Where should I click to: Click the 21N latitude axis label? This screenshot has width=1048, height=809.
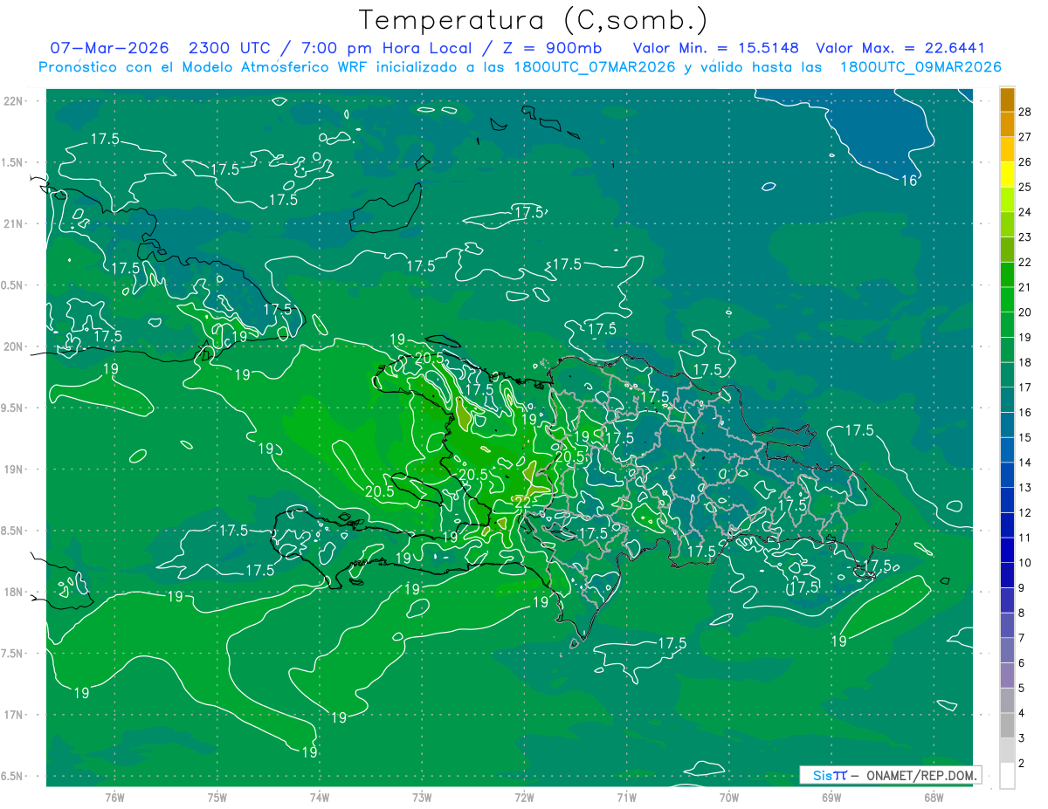(15, 224)
